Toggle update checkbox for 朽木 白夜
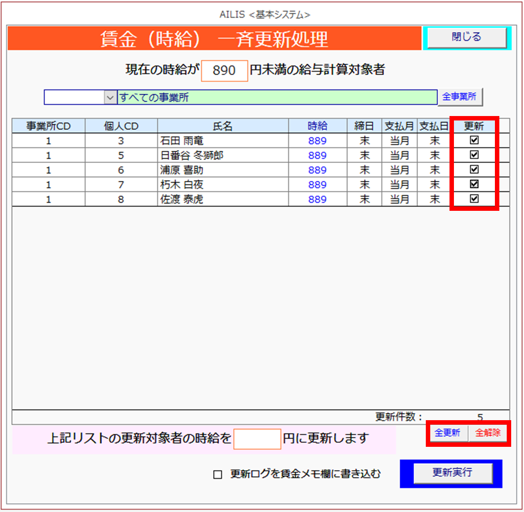Viewport: 524px width, 512px height. pyautogui.click(x=474, y=184)
